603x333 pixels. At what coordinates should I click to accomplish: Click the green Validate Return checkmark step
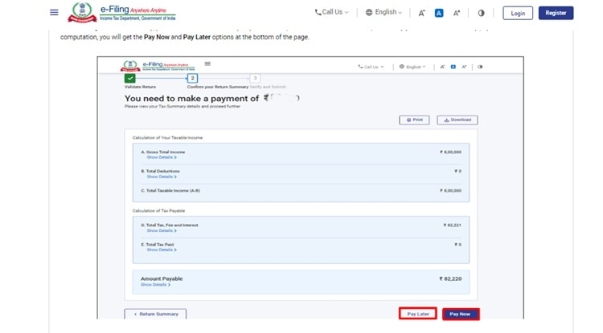(130, 78)
